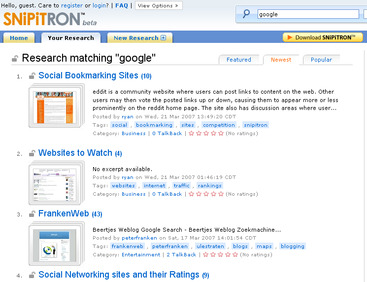The width and height of the screenshot is (367, 282).
Task: Open the Social Bookmarking Sites thumbnail
Action: click(x=56, y=106)
